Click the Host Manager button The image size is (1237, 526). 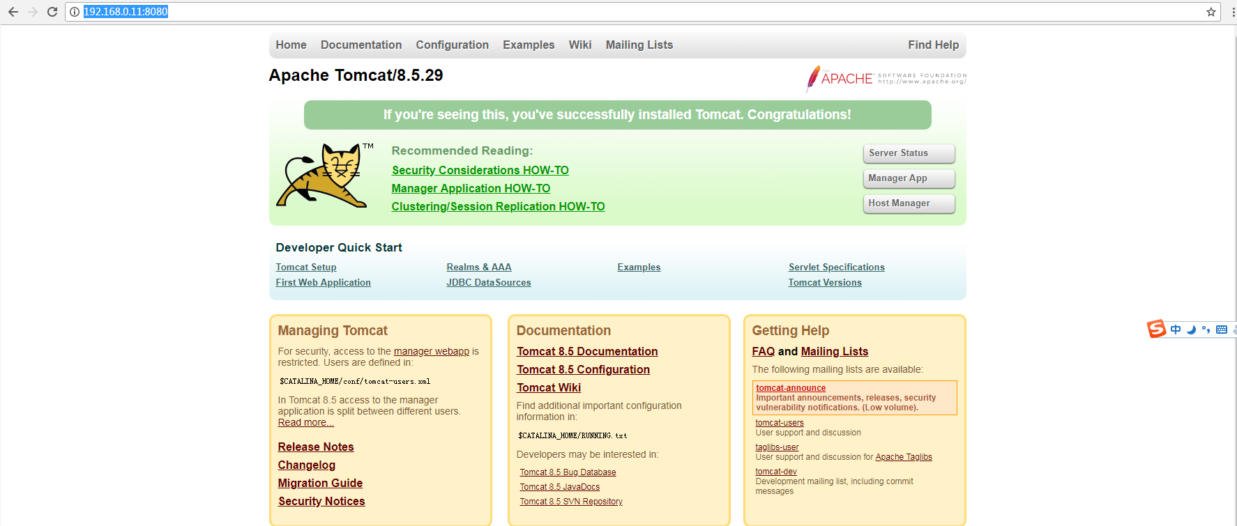click(x=909, y=203)
